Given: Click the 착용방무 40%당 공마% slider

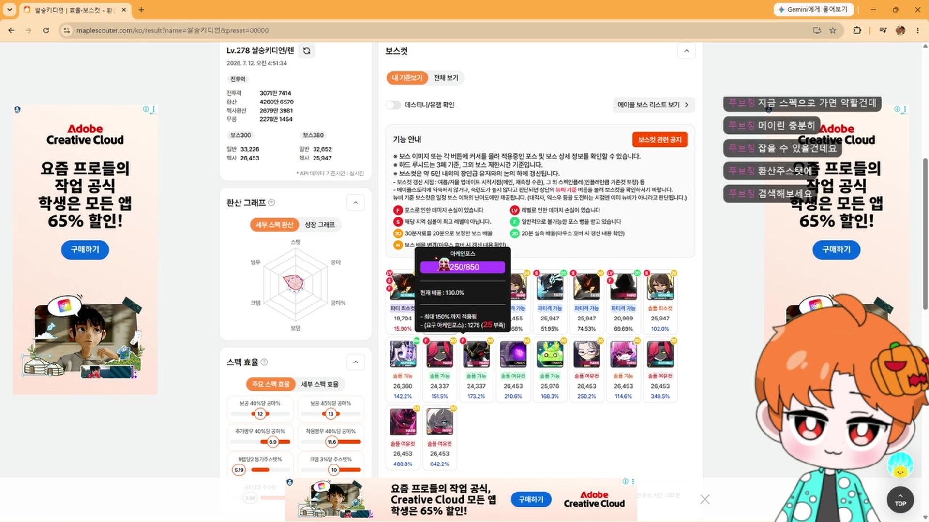Looking at the screenshot, I should [x=330, y=442].
